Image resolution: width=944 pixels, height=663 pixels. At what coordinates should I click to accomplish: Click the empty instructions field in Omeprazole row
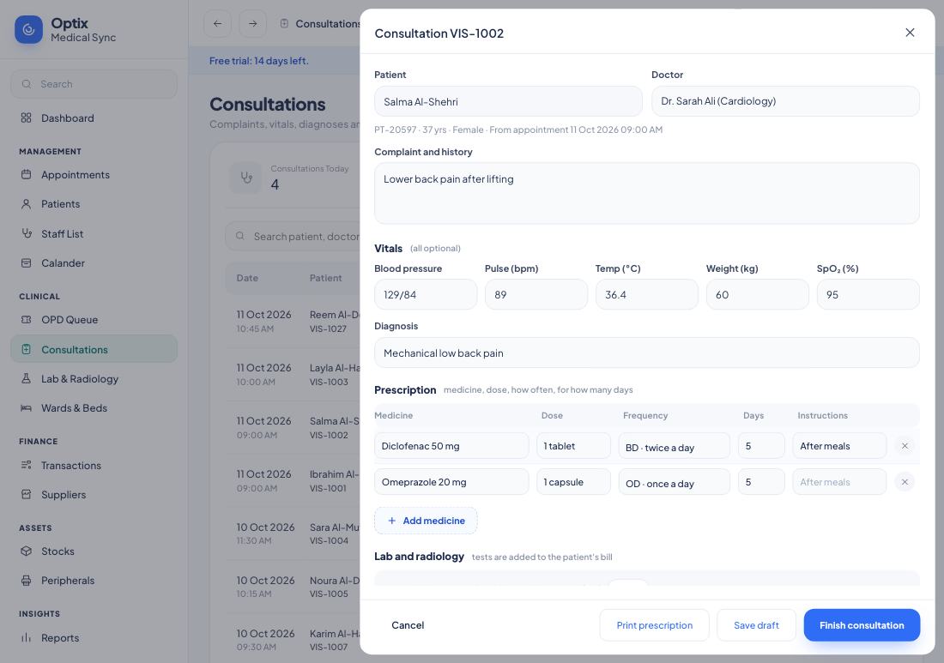(839, 482)
